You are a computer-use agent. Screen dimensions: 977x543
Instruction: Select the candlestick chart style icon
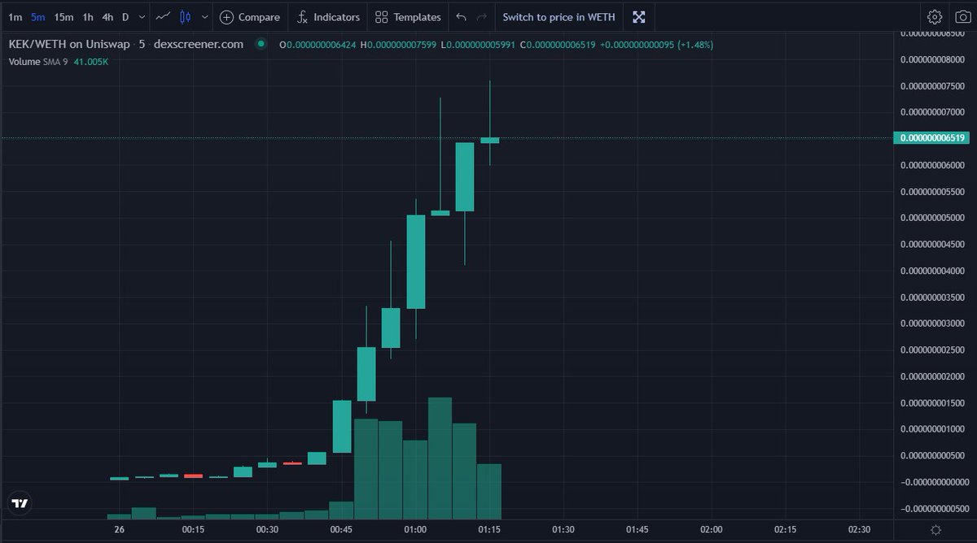[x=185, y=17]
